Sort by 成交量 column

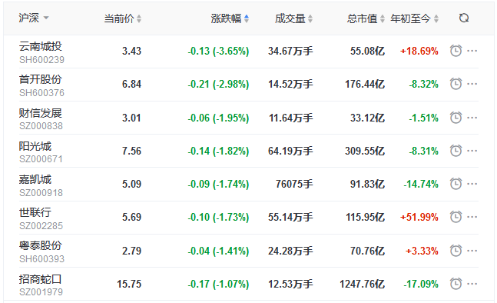click(x=293, y=18)
